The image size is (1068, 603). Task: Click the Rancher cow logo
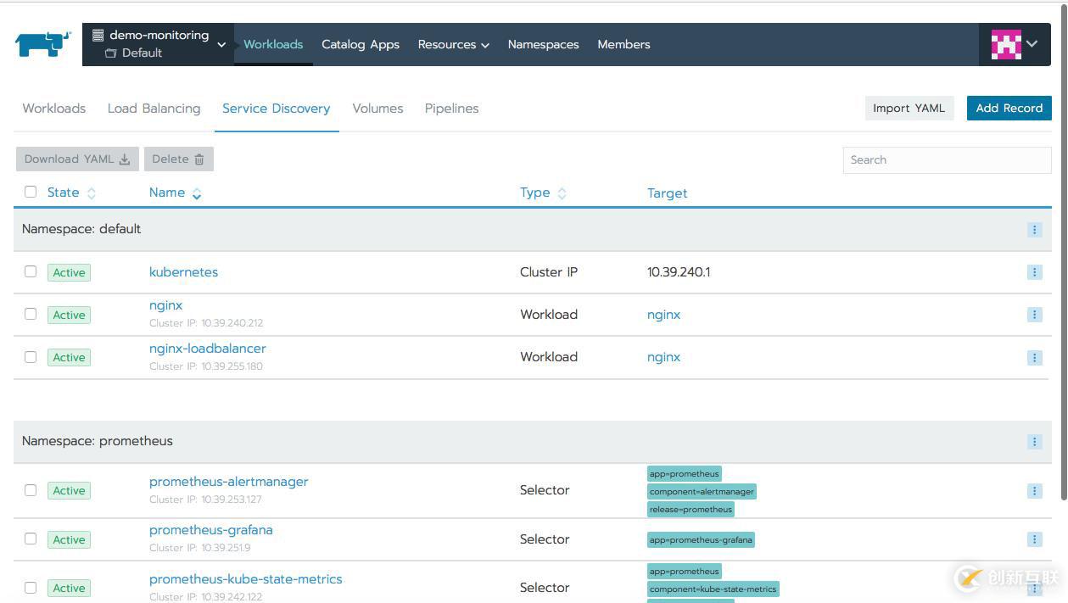42,44
